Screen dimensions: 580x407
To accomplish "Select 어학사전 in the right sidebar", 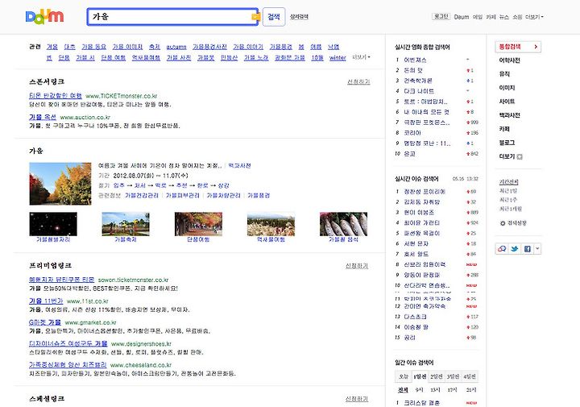I will click(509, 60).
